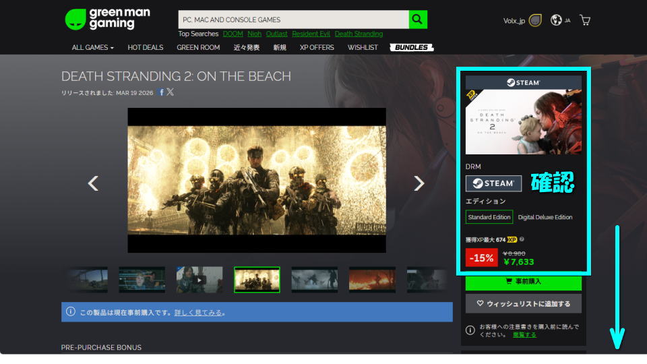647x364 pixels.
Task: Select the highlighted soldiers thumbnail
Action: 257,279
